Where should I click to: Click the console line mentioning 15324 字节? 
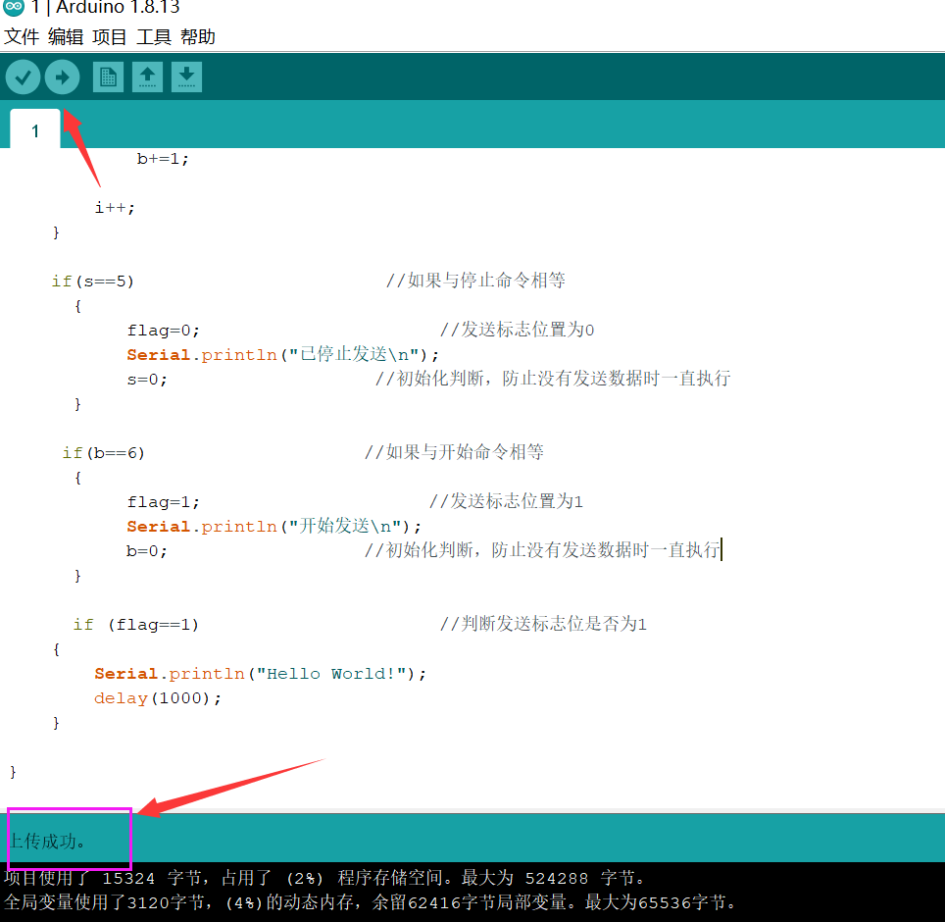pyautogui.click(x=325, y=878)
